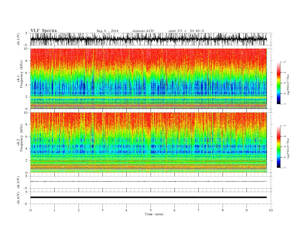The image size is (305, 236).
Task: Click the time axis tick label "8"
Action: click(x=223, y=210)
